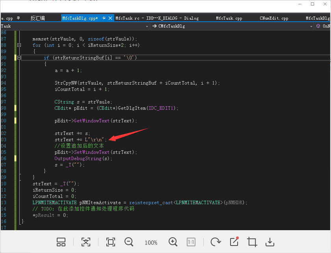Click '*pResult = 0;' on line 115
The width and height of the screenshot is (331, 253).
click(50, 215)
